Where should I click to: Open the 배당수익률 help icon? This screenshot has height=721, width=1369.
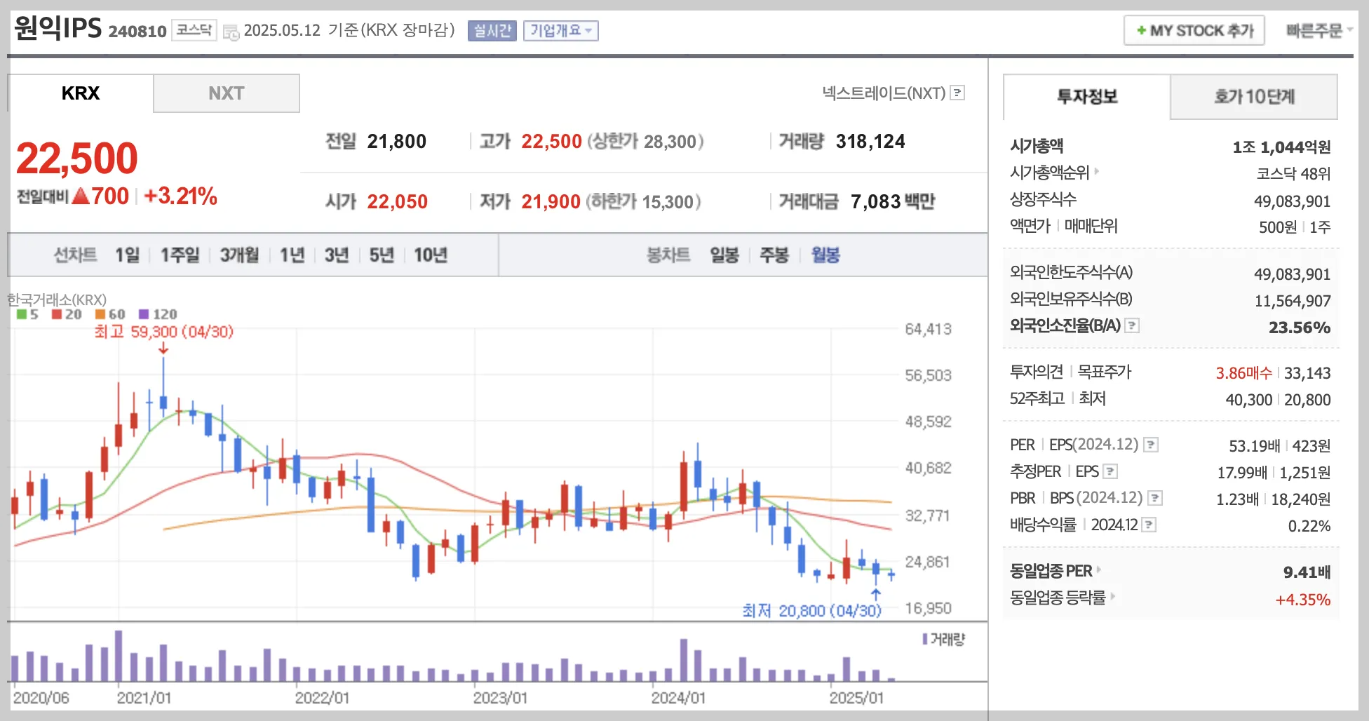click(1149, 525)
